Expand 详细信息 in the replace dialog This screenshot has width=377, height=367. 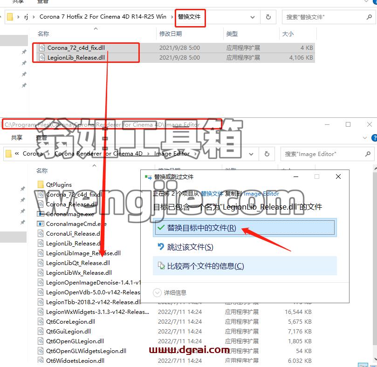(x=170, y=292)
